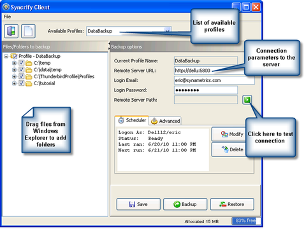The image size is (306, 234).
Task: Click the Syncrify Client title bar icon
Action: (x=6, y=7)
